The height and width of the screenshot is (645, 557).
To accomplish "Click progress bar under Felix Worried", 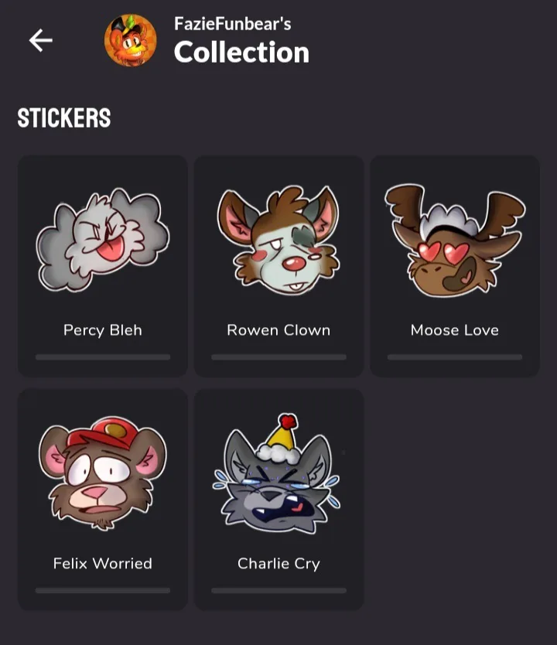I will tap(103, 590).
